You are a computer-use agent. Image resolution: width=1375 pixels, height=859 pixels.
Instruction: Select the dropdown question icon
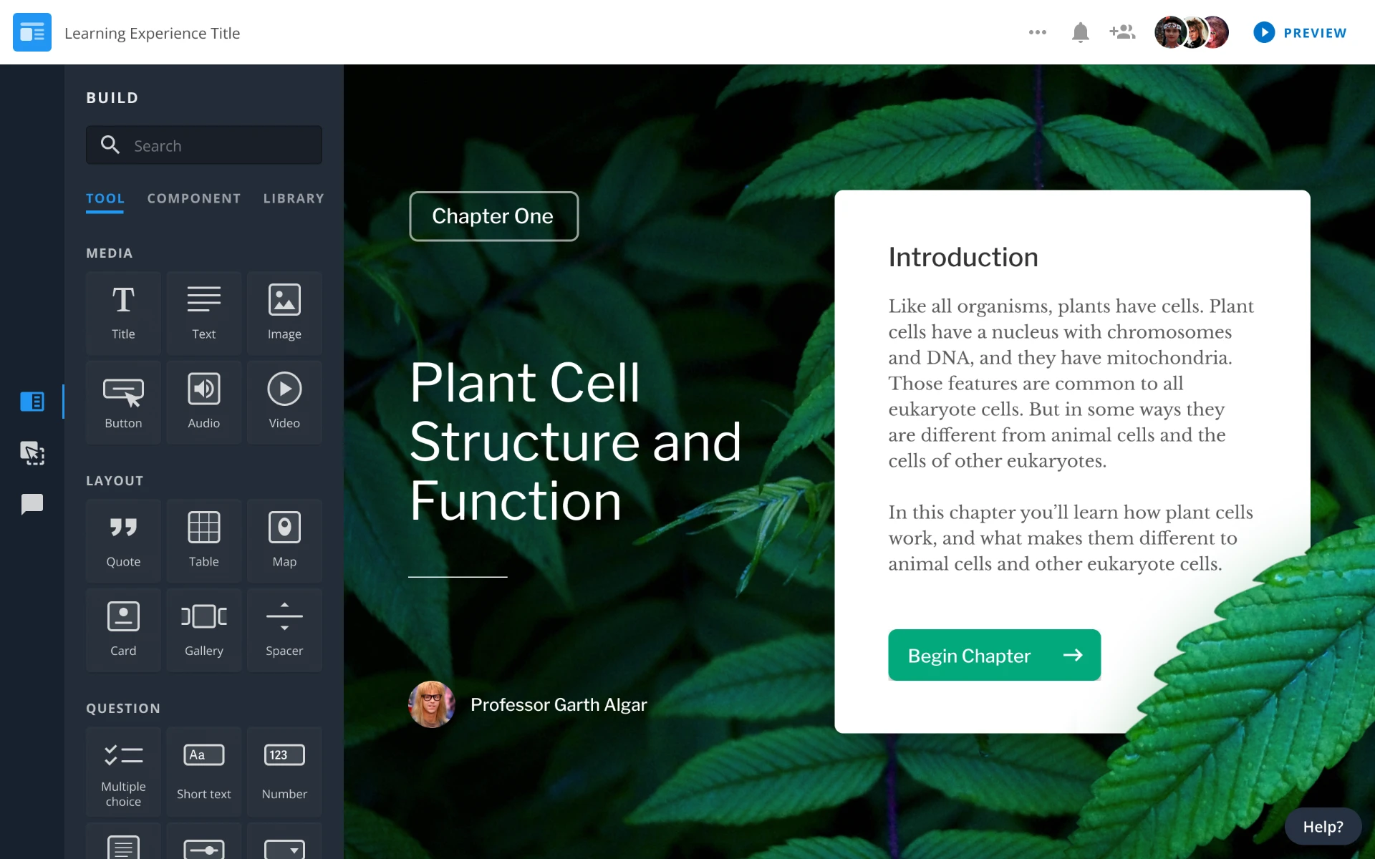pyautogui.click(x=284, y=849)
